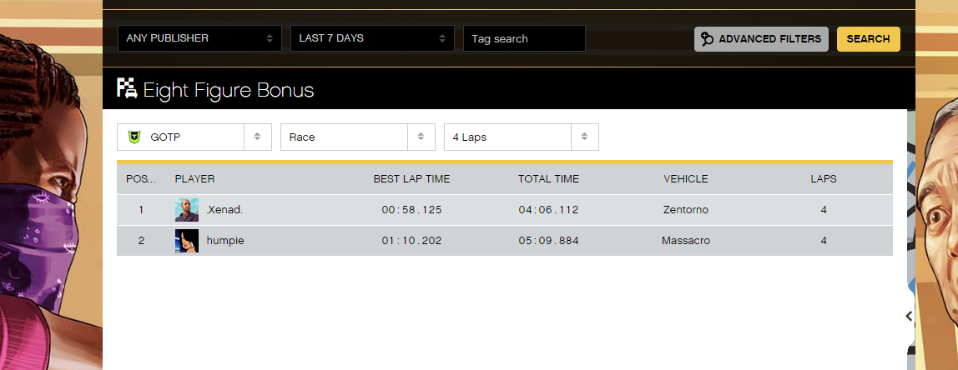The height and width of the screenshot is (370, 958).
Task: Select best lap time 01:10.202
Action: (411, 241)
